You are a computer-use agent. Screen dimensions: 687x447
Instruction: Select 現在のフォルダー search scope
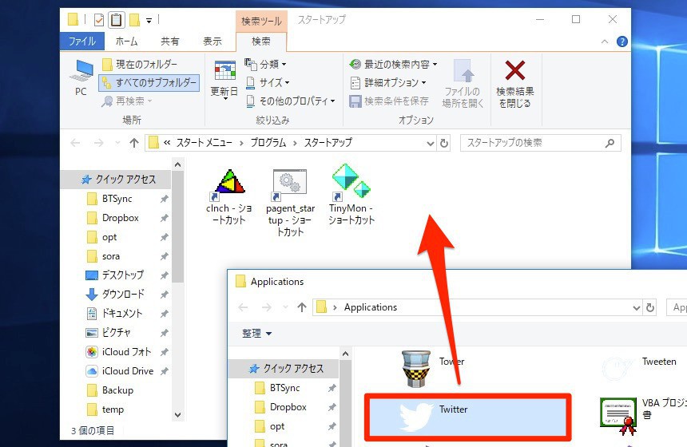click(141, 65)
